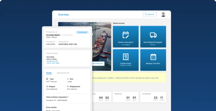
Task: Click the Released Import count 01
Action: 134,98
